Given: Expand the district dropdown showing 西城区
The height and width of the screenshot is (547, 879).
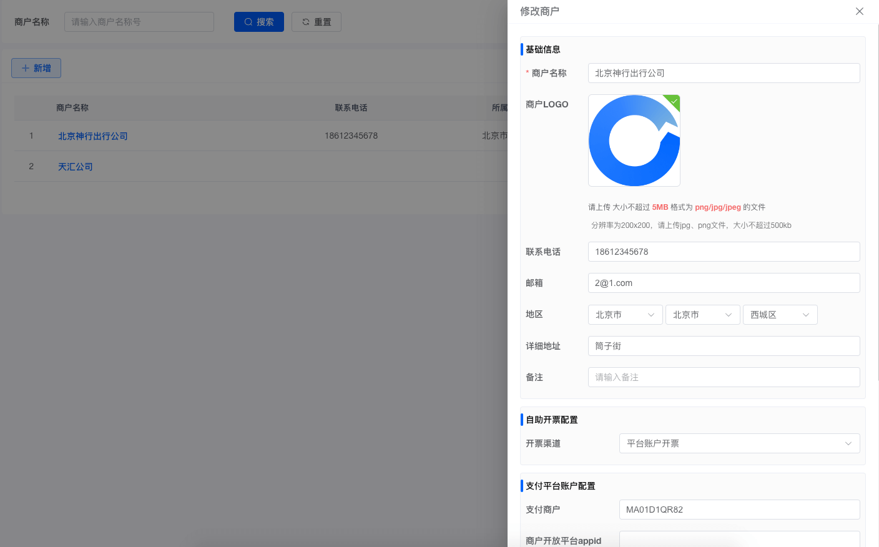Looking at the screenshot, I should tap(780, 315).
